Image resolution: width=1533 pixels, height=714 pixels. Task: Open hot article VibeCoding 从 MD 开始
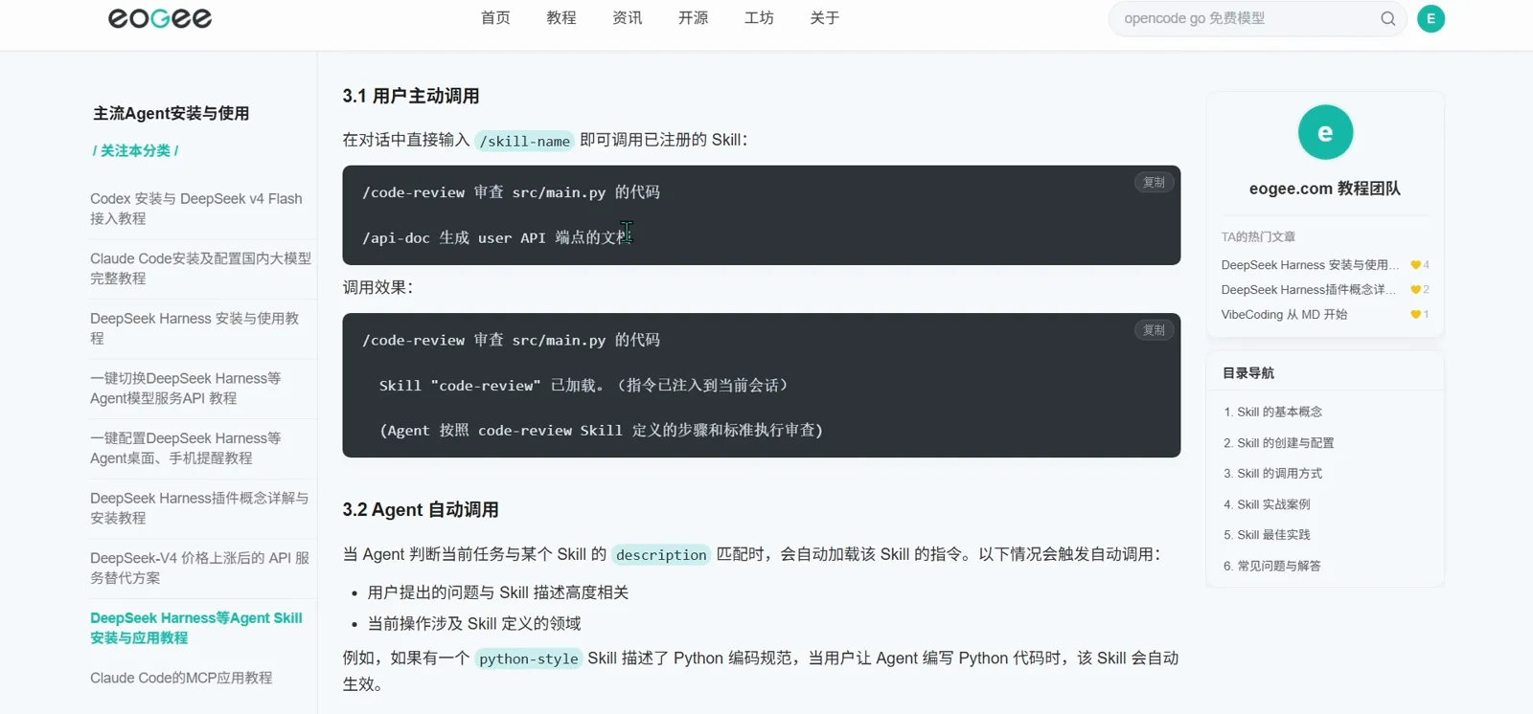(x=1284, y=315)
